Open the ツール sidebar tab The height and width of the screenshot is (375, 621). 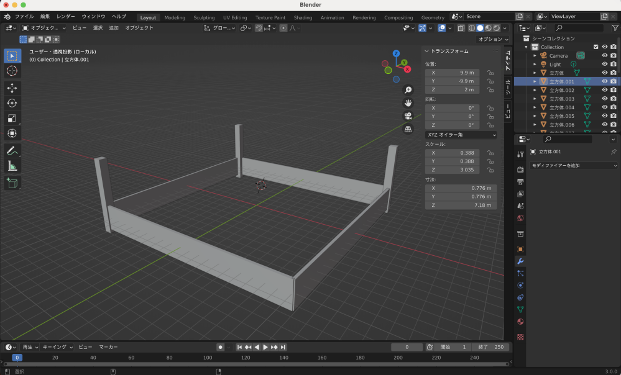[508, 86]
